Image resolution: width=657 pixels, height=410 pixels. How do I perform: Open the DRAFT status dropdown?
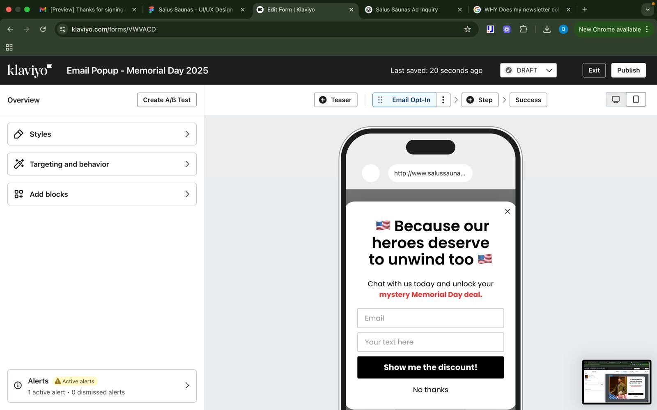click(x=528, y=70)
